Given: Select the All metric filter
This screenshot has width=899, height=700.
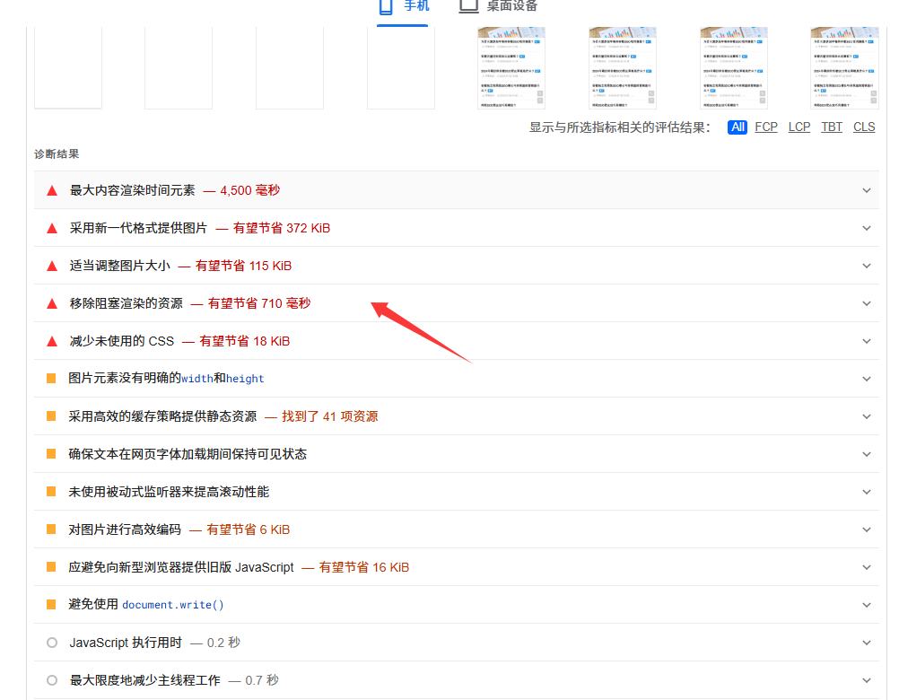Looking at the screenshot, I should tap(738, 127).
